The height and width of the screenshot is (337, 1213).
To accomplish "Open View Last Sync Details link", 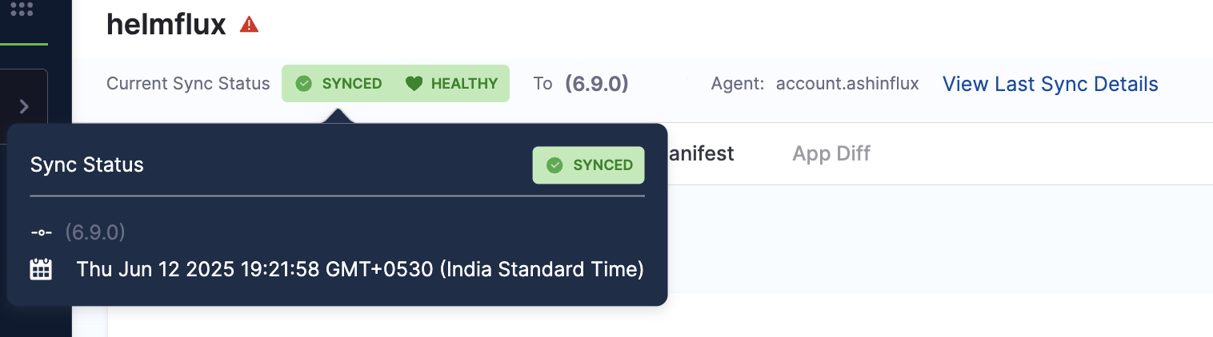I will coord(1050,84).
